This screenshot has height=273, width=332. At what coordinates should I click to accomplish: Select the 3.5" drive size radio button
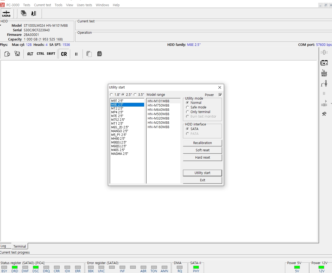(x=135, y=95)
